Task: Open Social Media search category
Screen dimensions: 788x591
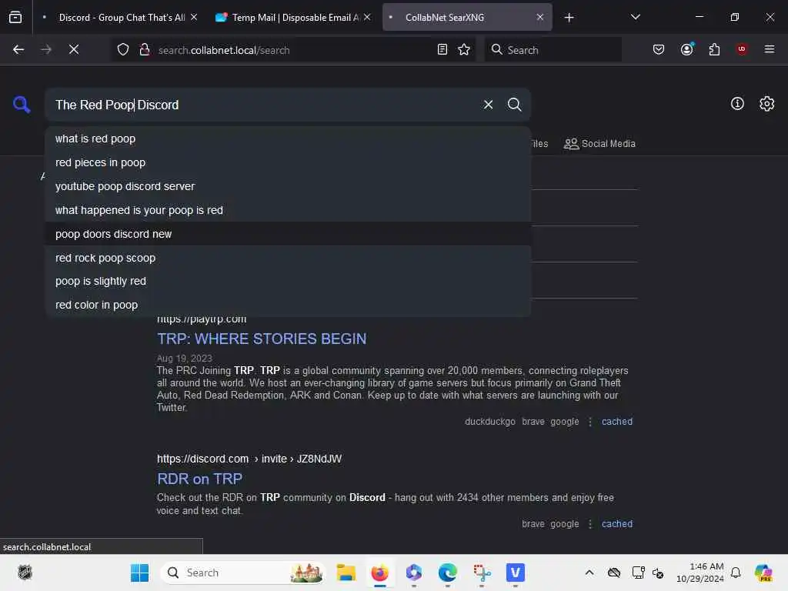Action: pos(599,144)
